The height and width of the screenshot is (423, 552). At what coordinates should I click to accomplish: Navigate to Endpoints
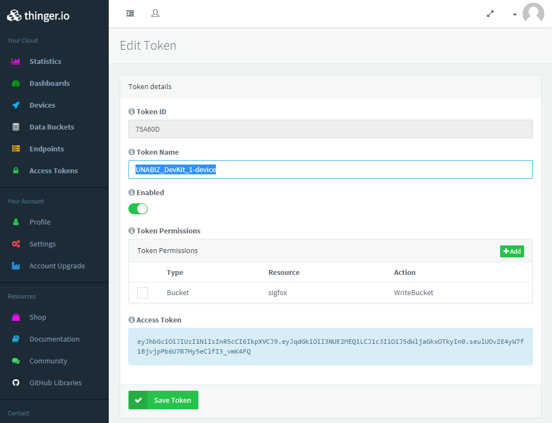47,149
